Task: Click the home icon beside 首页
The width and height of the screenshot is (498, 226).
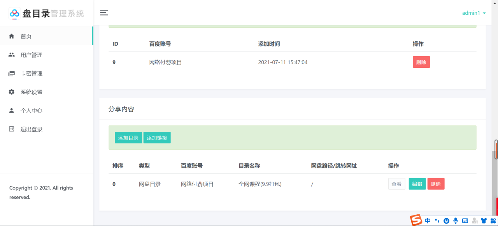Action: (12, 36)
